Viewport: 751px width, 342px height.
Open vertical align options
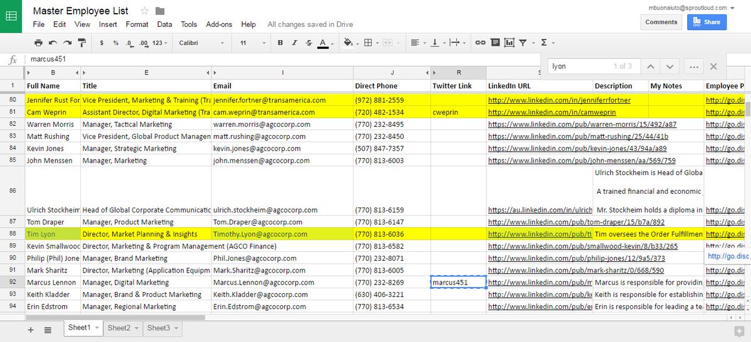point(436,43)
